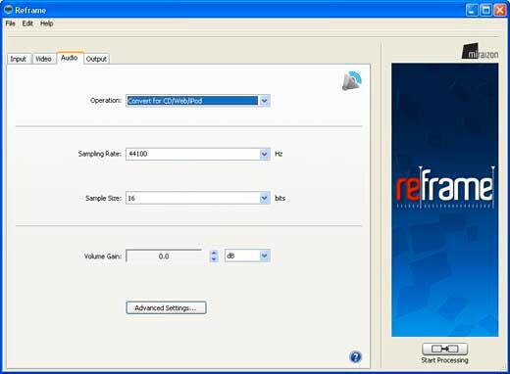Image resolution: width=510 pixels, height=374 pixels.
Task: Click the bits unit label
Action: pyautogui.click(x=280, y=198)
